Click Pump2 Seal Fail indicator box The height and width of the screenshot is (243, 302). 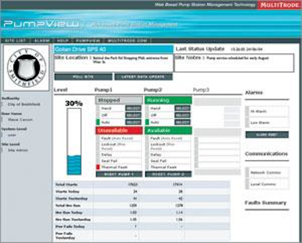click(147, 161)
